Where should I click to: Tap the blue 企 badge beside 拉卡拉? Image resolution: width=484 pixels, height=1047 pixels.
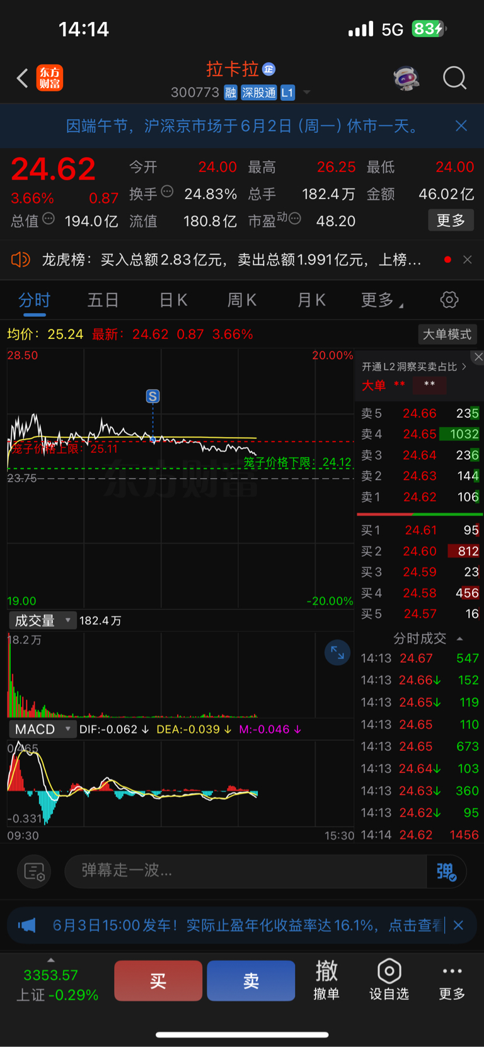click(268, 69)
